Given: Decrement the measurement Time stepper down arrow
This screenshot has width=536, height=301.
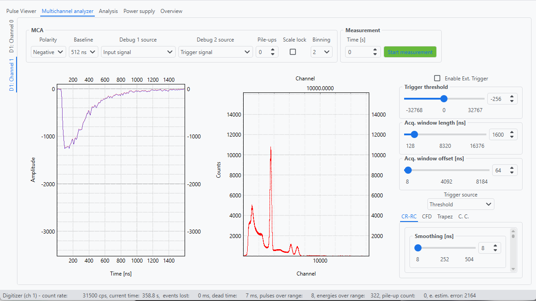Looking at the screenshot, I should 376,54.
